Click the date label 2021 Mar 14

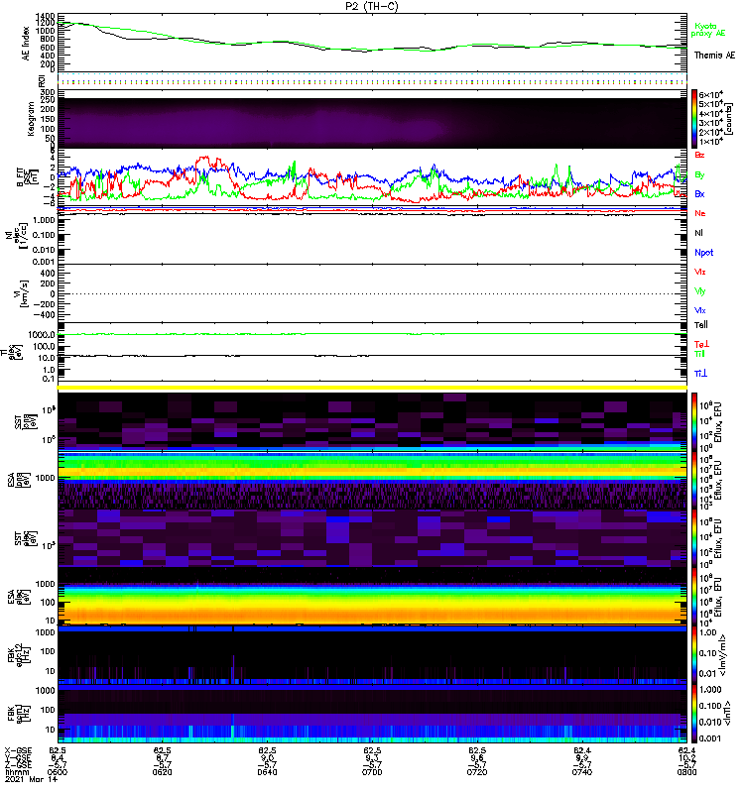click(x=31, y=779)
